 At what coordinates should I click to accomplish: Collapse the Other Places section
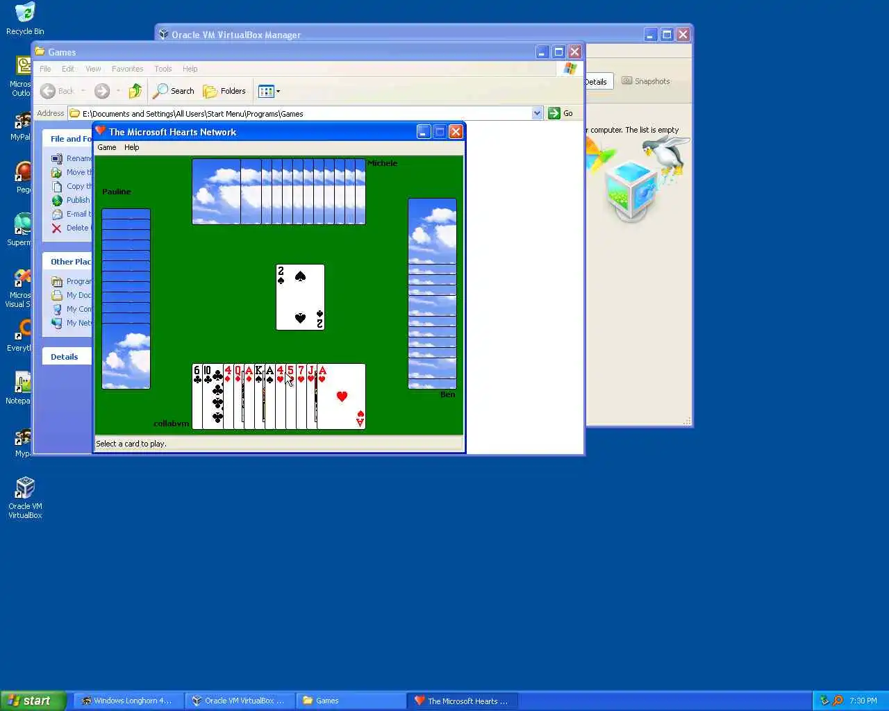click(x=67, y=261)
